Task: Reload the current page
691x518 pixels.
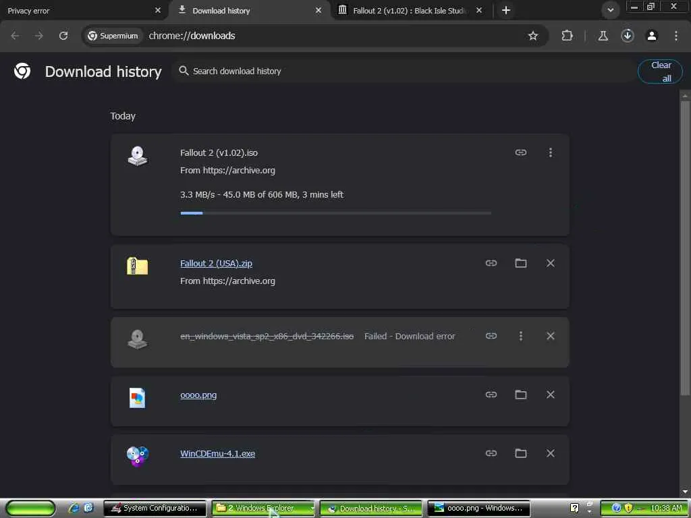Action: (x=63, y=36)
